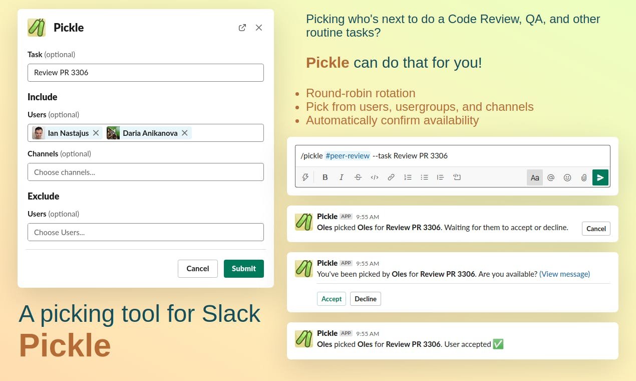
Task: Click the Exclude section heading
Action: [44, 196]
